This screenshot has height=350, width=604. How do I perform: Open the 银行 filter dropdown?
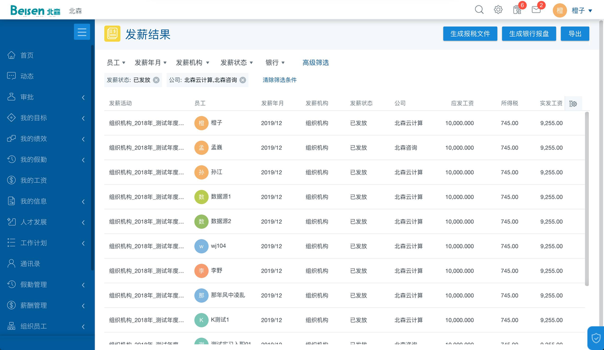click(275, 63)
